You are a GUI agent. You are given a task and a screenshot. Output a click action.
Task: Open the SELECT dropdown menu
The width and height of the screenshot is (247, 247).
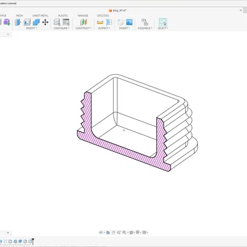pos(163,28)
